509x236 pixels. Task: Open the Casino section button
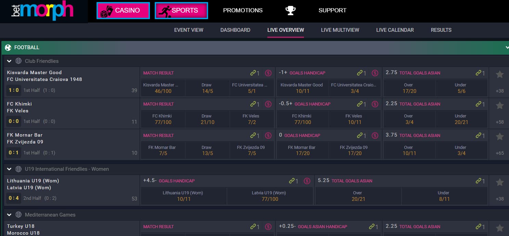[123, 11]
